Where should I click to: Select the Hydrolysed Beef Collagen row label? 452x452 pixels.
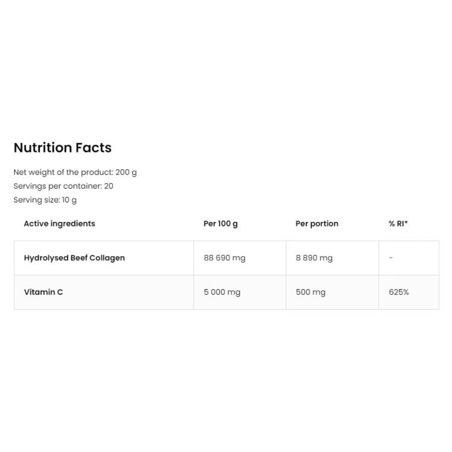click(74, 258)
